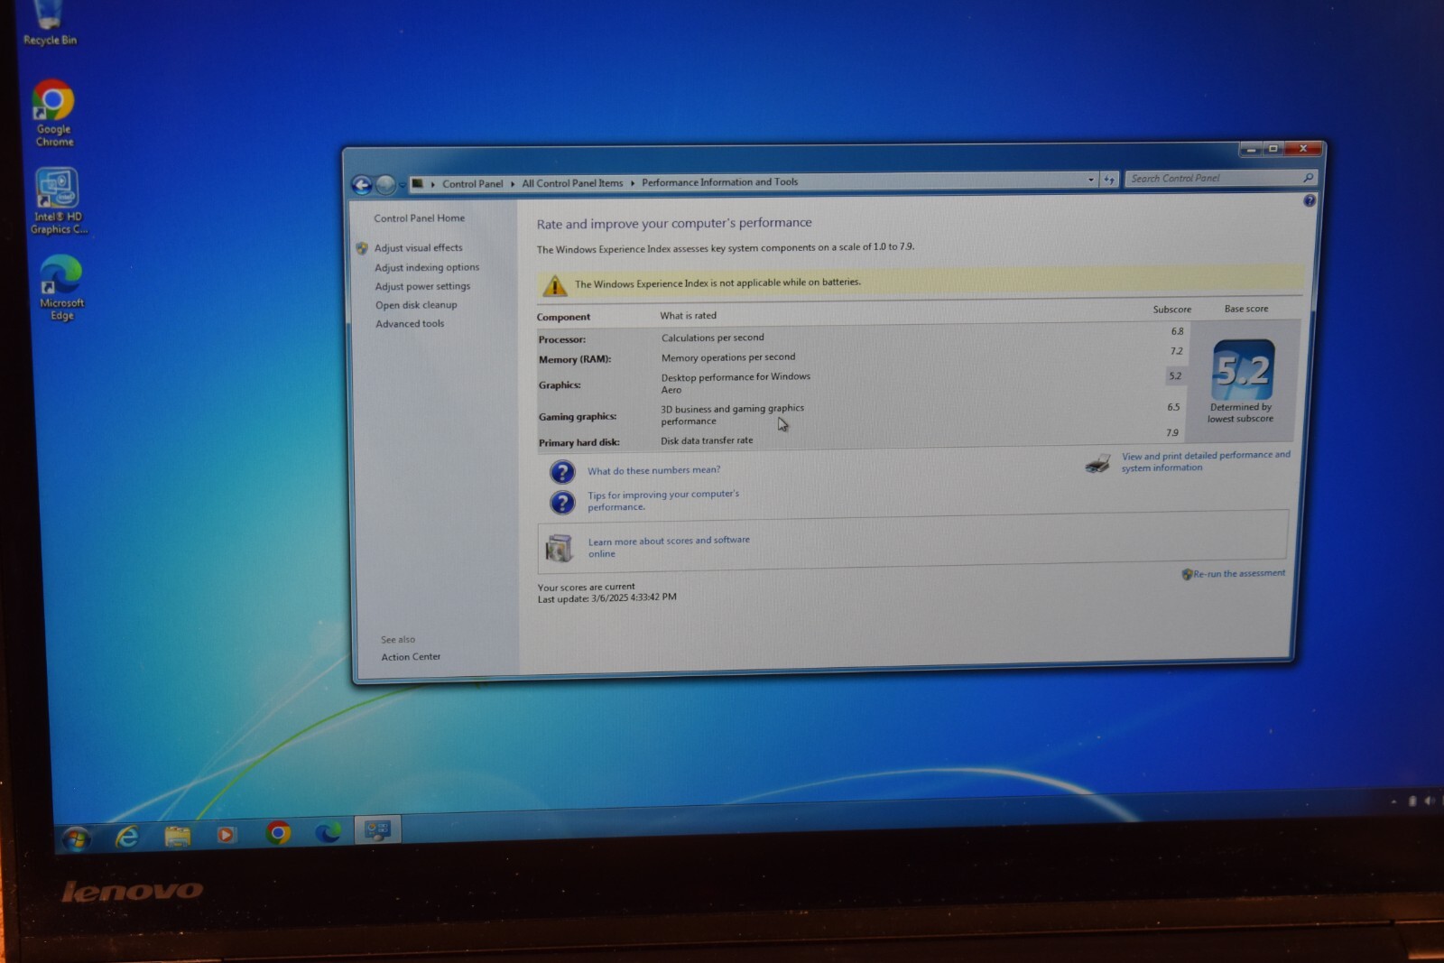Open help with the blue question icon
The width and height of the screenshot is (1444, 963).
[1309, 200]
